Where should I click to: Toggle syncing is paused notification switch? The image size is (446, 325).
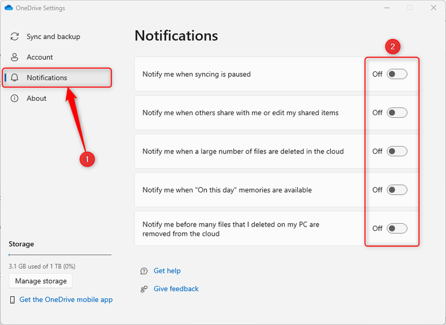click(397, 74)
